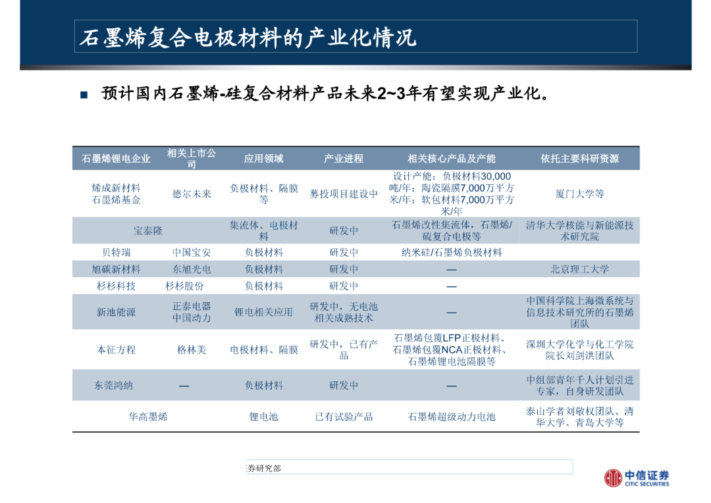Click the cell 宝泰隆

pos(148,231)
